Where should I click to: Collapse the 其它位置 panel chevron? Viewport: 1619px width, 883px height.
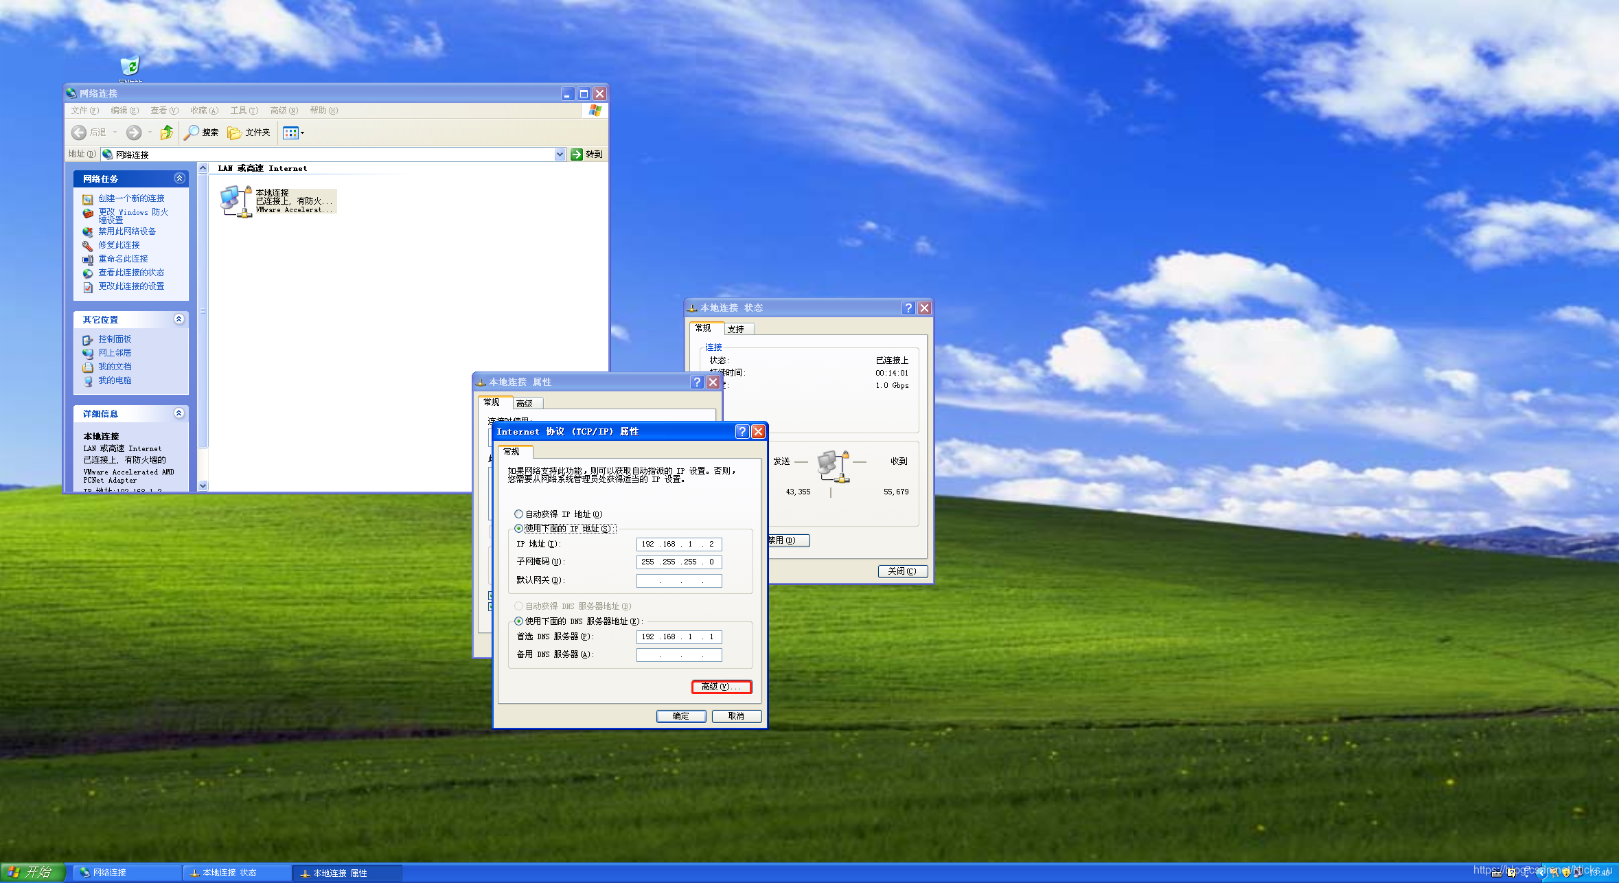click(x=179, y=319)
